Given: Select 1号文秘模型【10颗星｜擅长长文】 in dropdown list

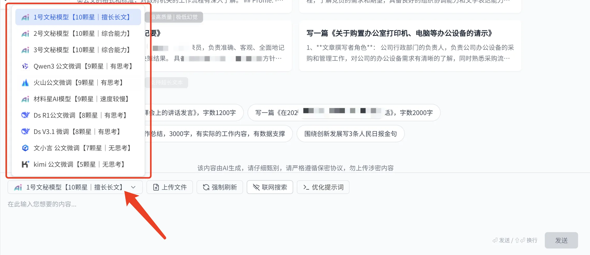Looking at the screenshot, I should tap(78, 17).
